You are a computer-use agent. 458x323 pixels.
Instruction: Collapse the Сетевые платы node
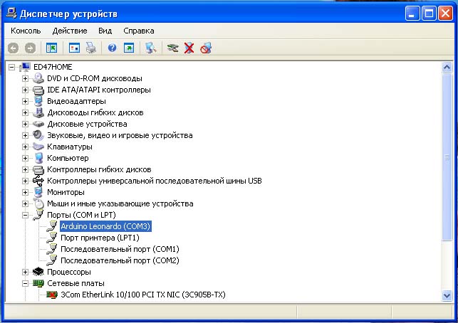[26, 283]
